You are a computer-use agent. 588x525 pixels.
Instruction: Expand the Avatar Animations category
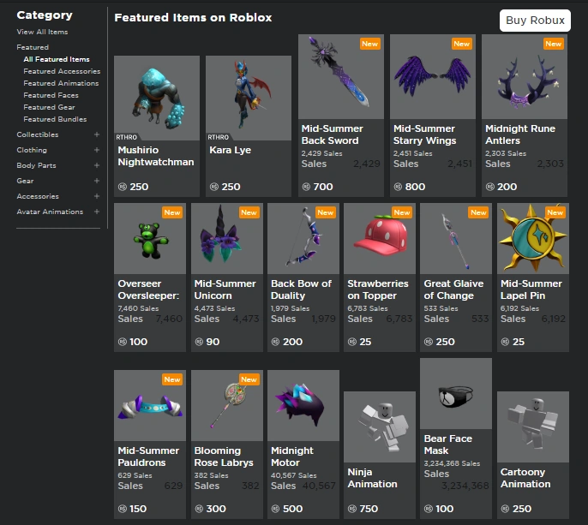[x=97, y=212]
